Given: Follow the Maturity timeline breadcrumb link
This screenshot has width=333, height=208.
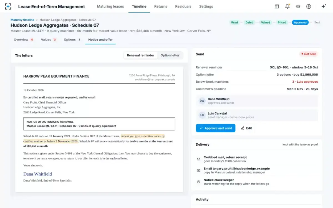Looking at the screenshot, I should point(22,20).
